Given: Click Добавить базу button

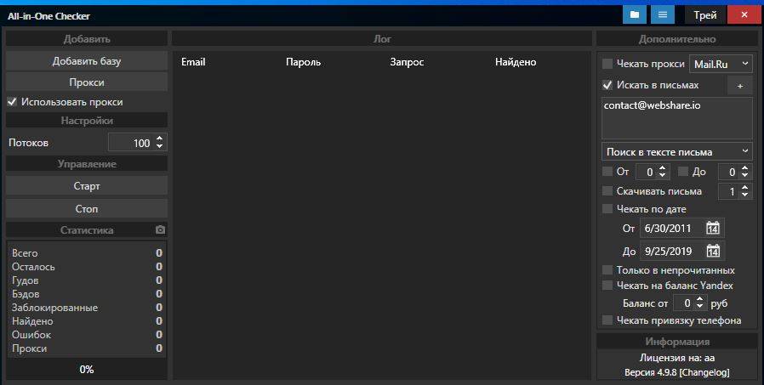Looking at the screenshot, I should (x=87, y=61).
